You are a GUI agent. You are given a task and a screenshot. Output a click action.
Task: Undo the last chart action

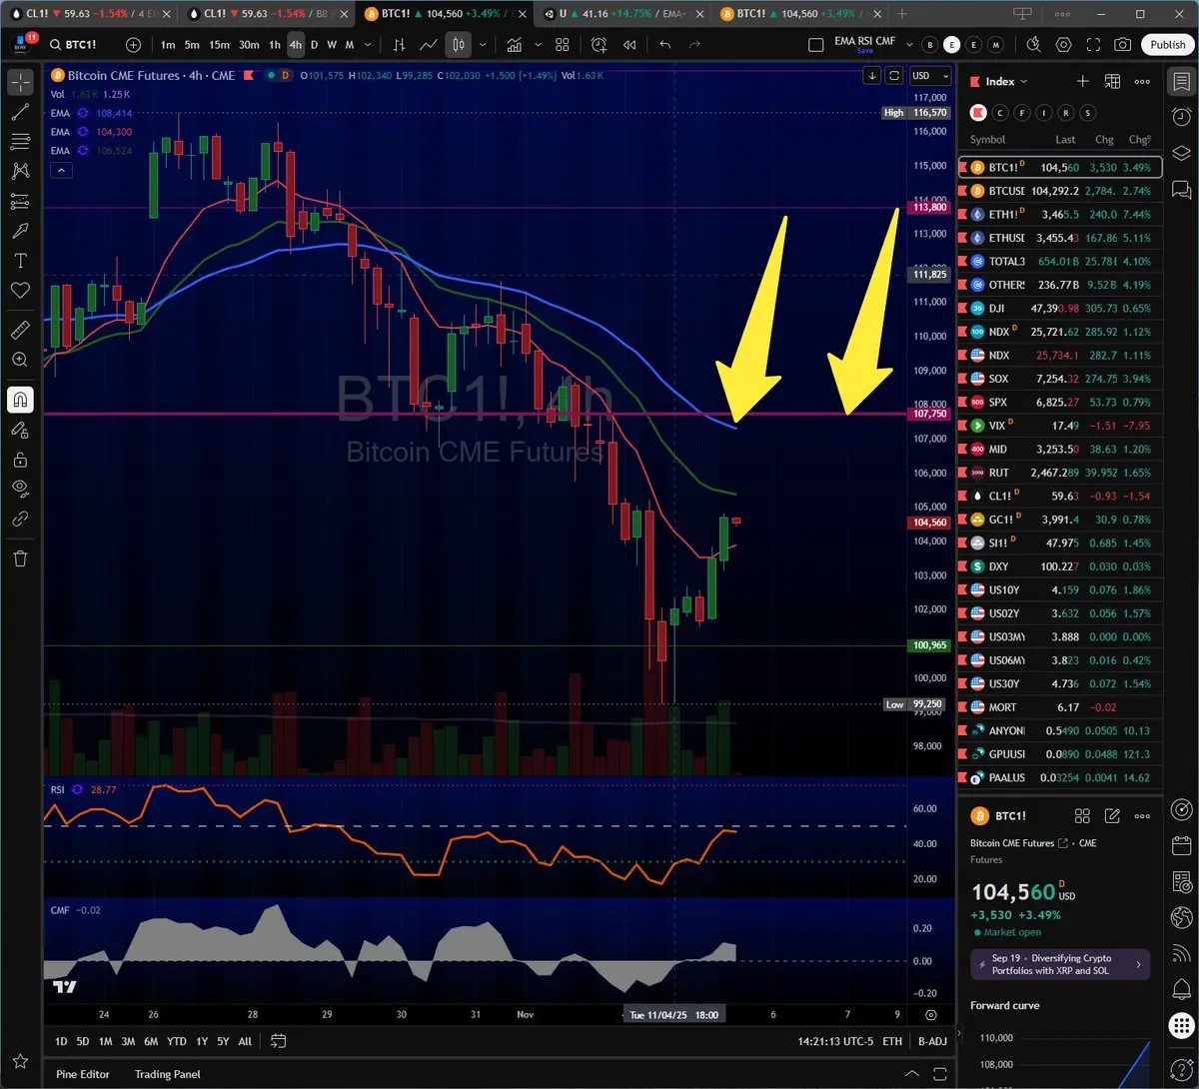tap(665, 45)
